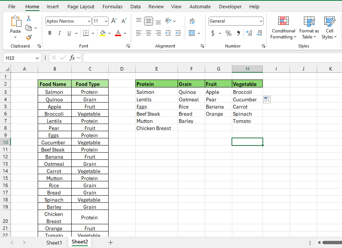Apply borders with the Borders icon
Viewport: 342px width, 248px height.
pos(86,33)
